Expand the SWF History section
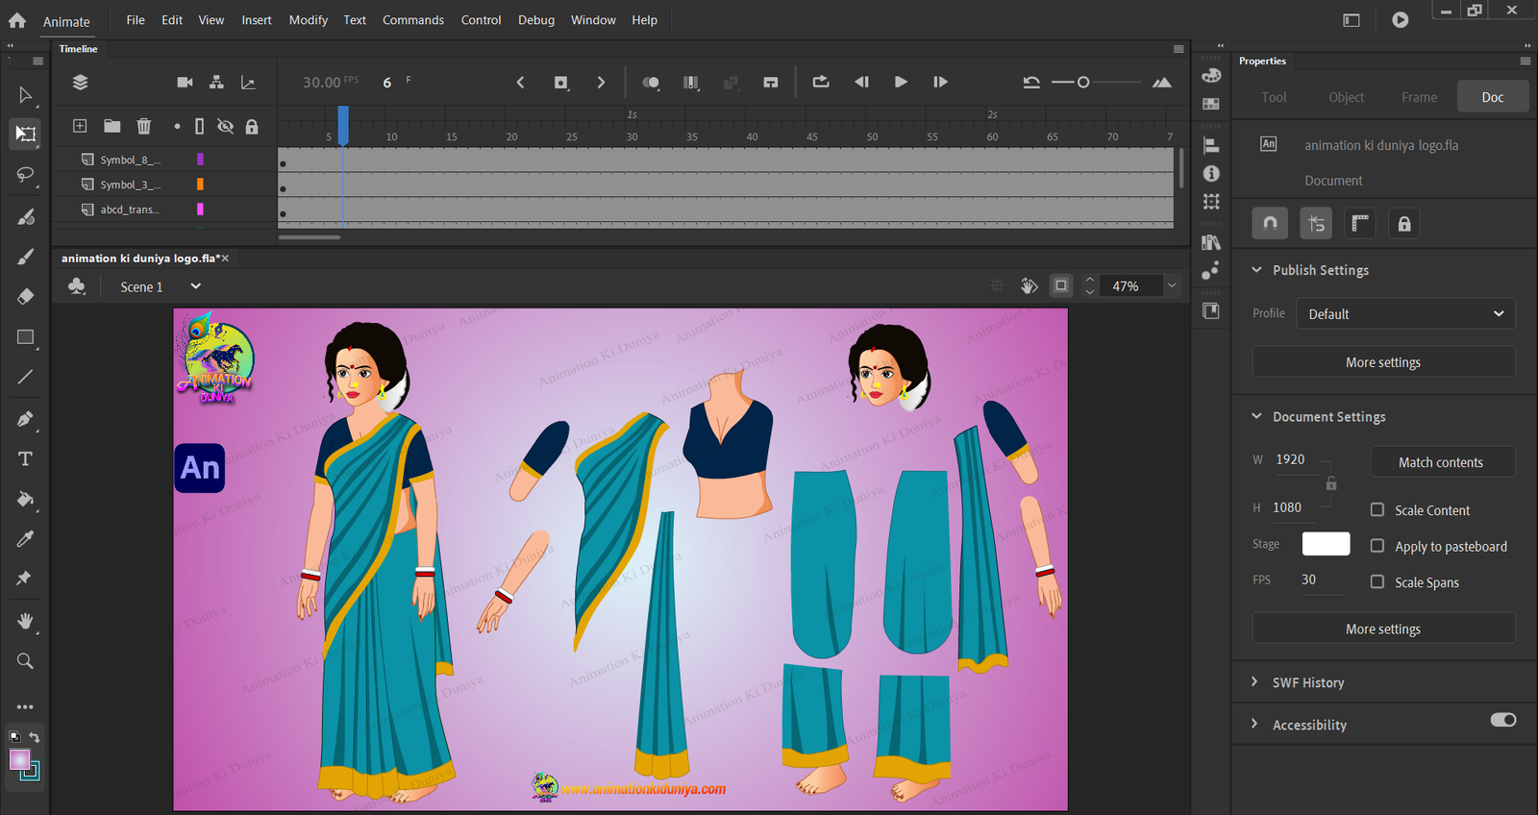 pos(1254,681)
